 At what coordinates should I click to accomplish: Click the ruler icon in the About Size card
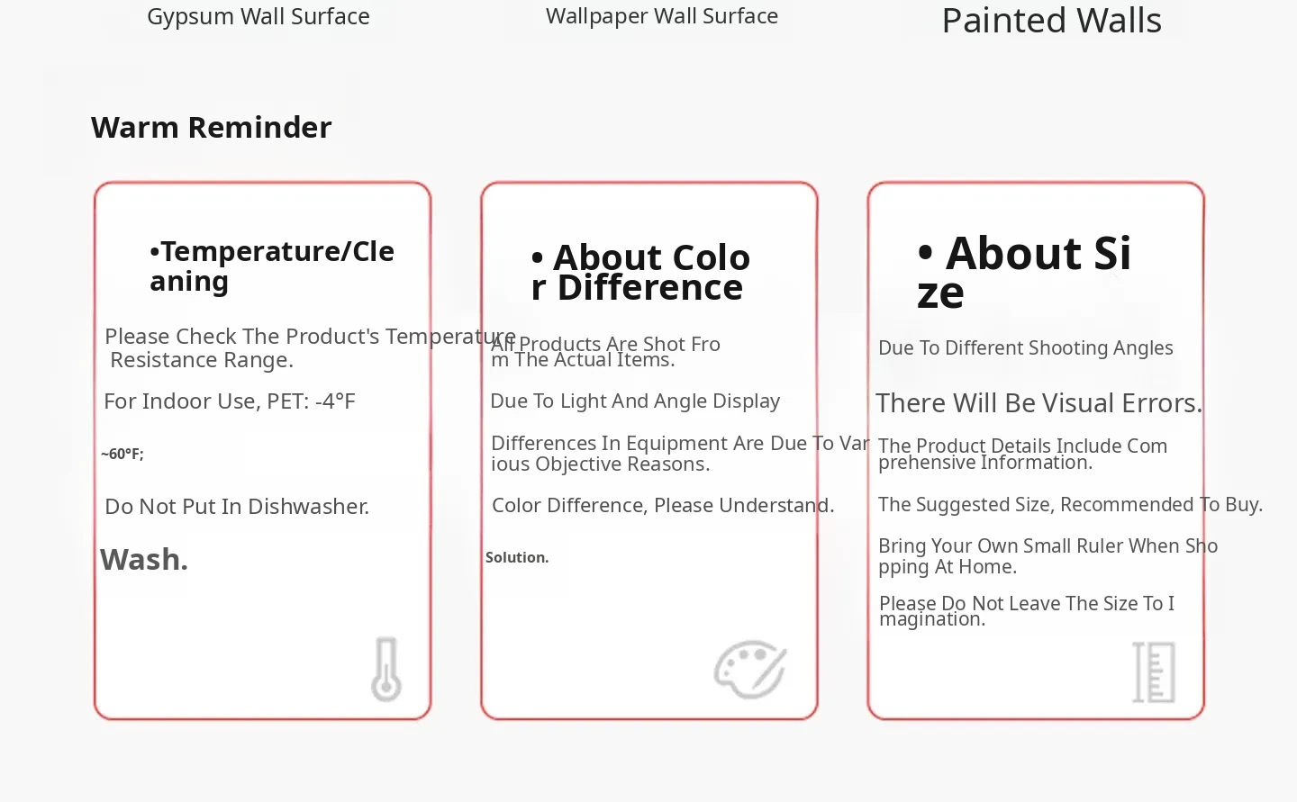[1154, 672]
